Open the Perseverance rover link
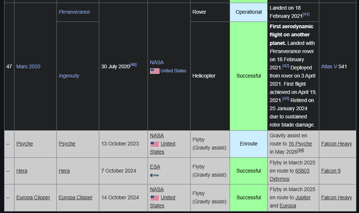Screen dimensions: 359x213 click(x=74, y=12)
